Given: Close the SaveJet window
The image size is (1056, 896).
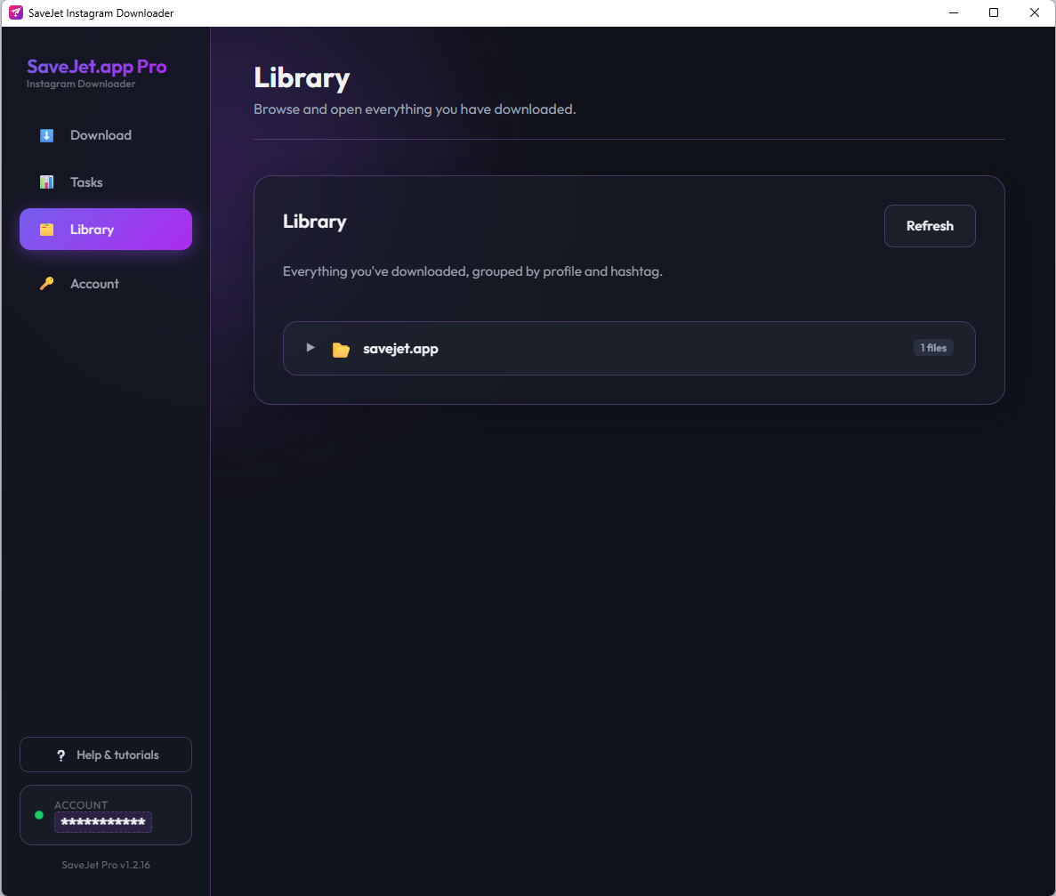Looking at the screenshot, I should (x=1035, y=12).
